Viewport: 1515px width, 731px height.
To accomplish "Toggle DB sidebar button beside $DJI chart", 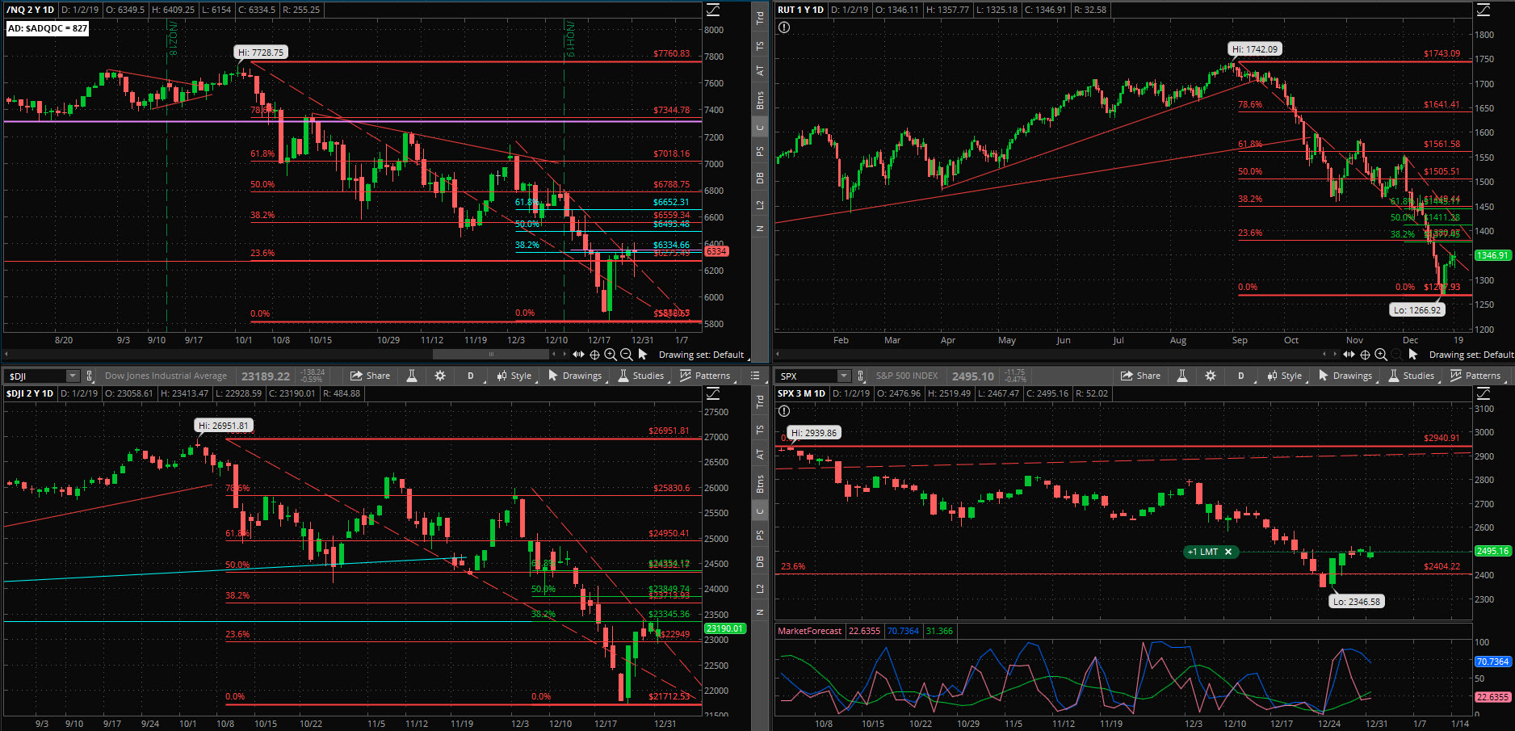I will (760, 562).
